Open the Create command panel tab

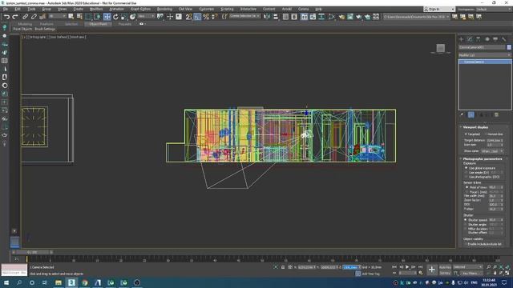click(x=462, y=39)
